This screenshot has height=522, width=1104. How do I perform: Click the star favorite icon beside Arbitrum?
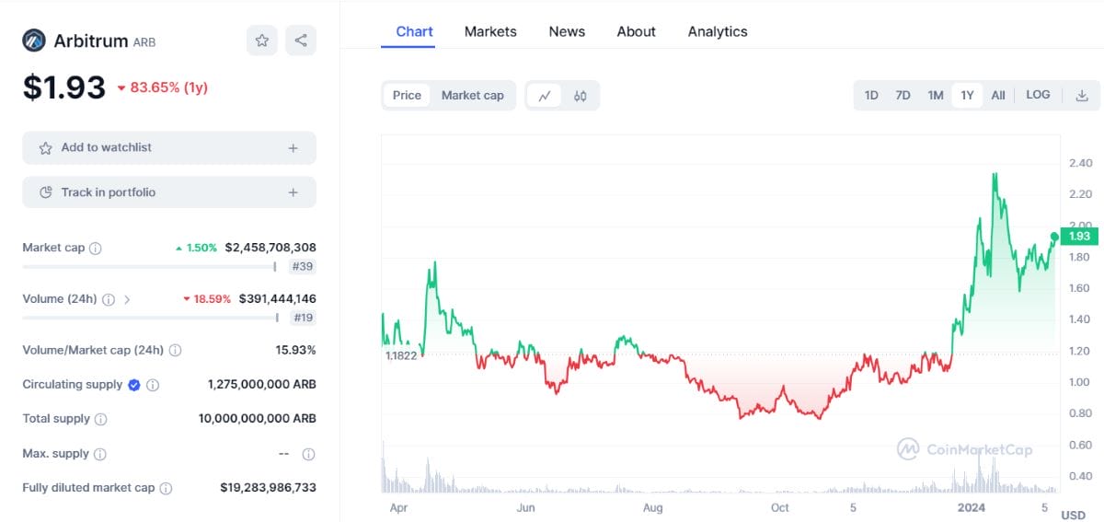pos(262,41)
